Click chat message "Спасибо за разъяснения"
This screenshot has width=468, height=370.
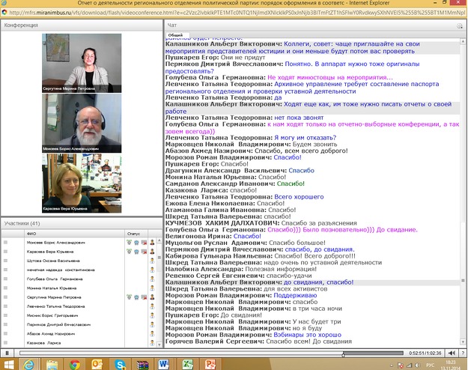(x=319, y=223)
